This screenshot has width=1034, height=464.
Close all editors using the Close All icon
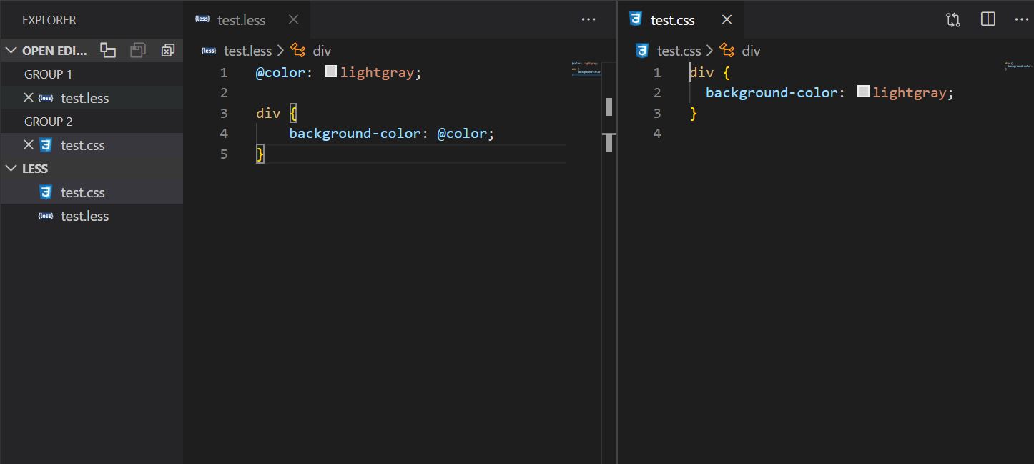167,50
